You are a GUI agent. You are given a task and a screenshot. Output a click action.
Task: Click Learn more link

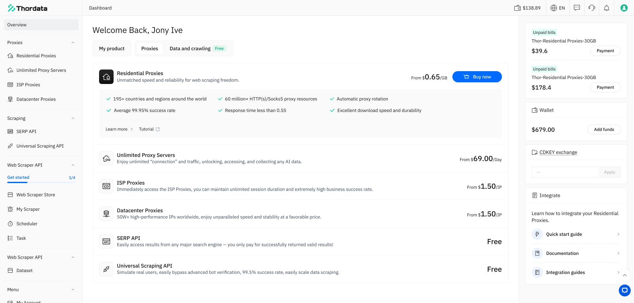point(119,129)
